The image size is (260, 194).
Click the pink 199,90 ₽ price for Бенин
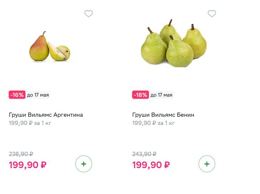tap(151, 165)
